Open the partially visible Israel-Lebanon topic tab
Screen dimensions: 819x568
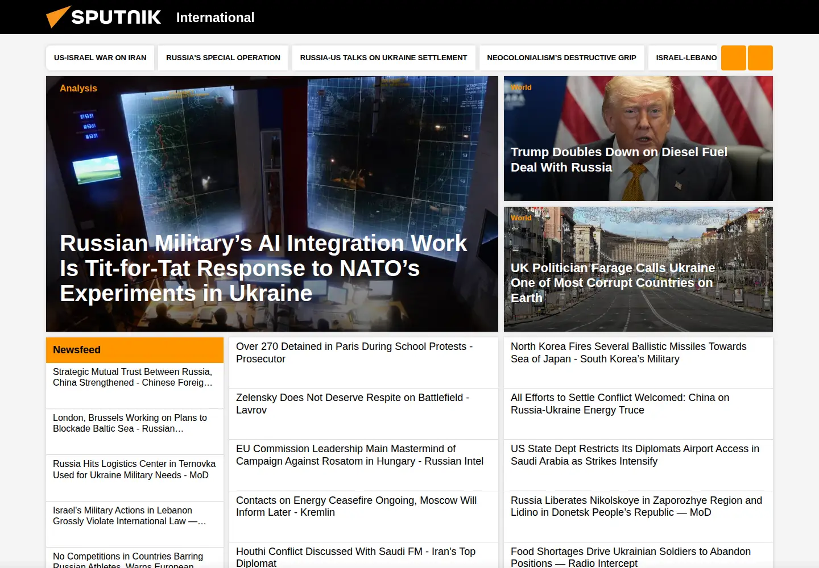(x=684, y=58)
